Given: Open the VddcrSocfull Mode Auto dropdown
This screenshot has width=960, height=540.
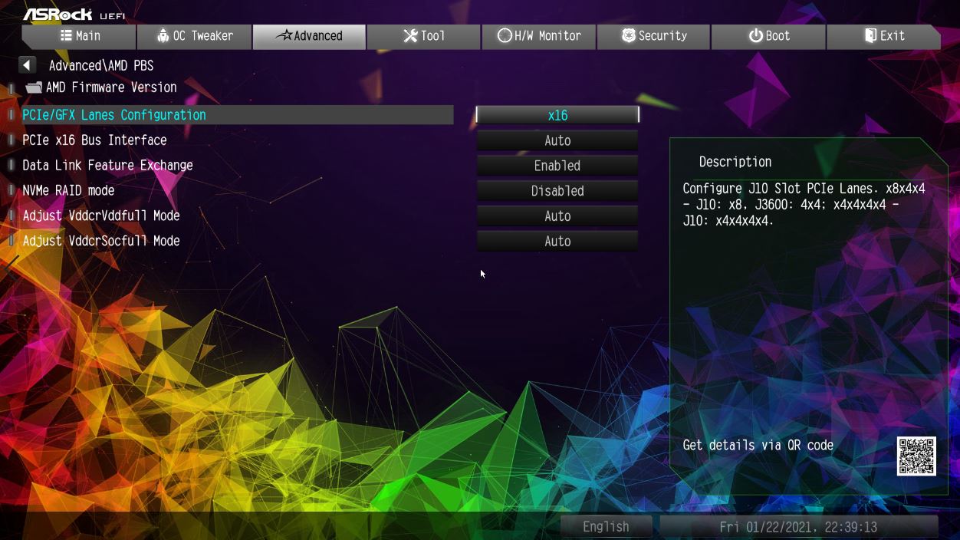Looking at the screenshot, I should (x=557, y=242).
